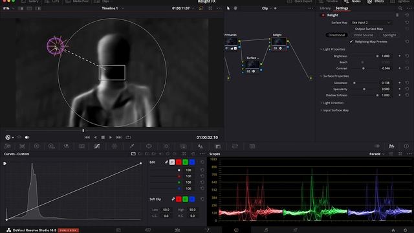Toggle Relighting Map Preview checkbox
414x233 pixels.
pos(351,41)
